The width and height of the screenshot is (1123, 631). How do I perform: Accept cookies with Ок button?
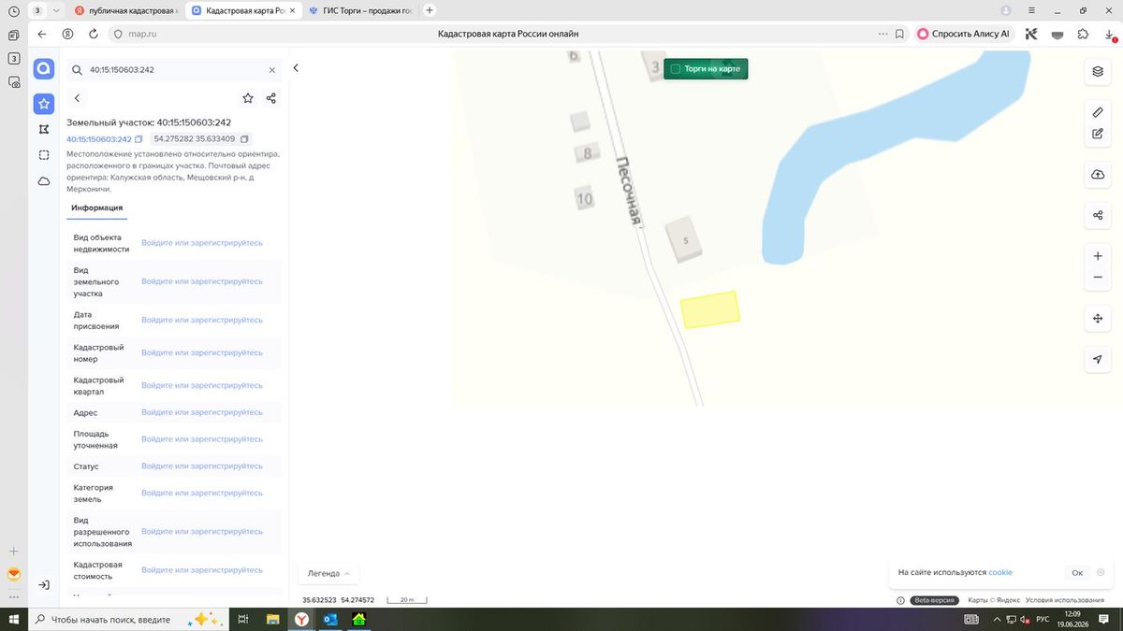tap(1077, 573)
